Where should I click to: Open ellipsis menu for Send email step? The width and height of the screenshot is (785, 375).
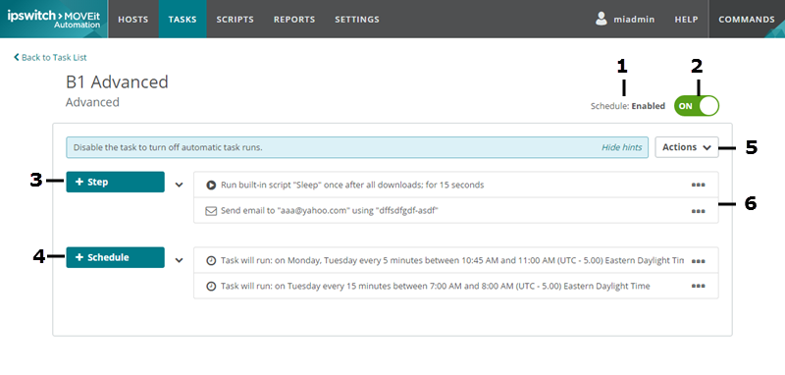pos(698,211)
